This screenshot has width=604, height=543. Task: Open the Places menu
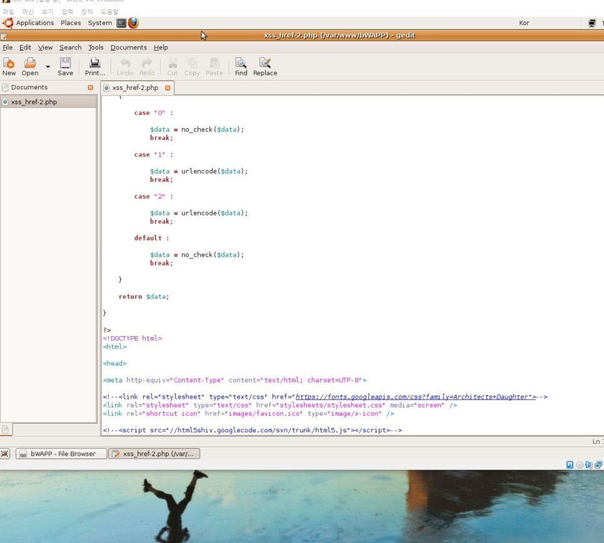(71, 22)
